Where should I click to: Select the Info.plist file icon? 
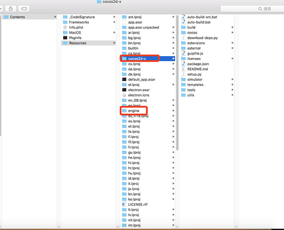point(65,28)
